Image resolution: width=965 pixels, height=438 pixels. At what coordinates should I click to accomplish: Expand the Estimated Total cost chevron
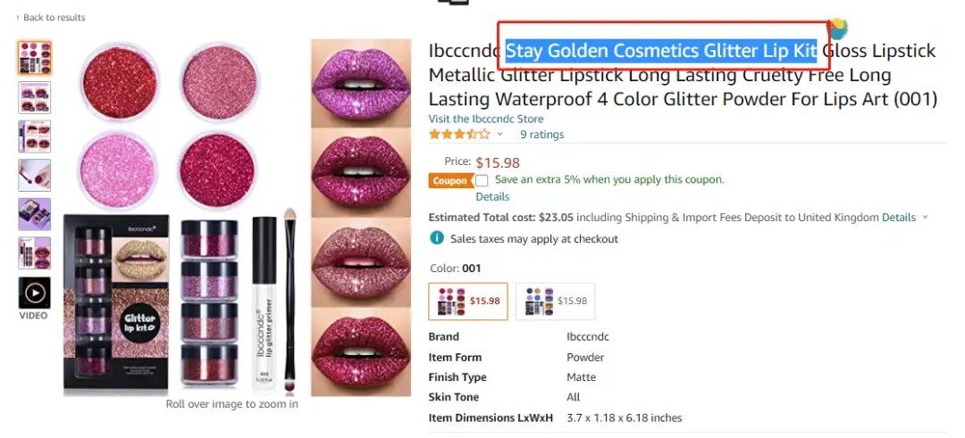pos(925,218)
